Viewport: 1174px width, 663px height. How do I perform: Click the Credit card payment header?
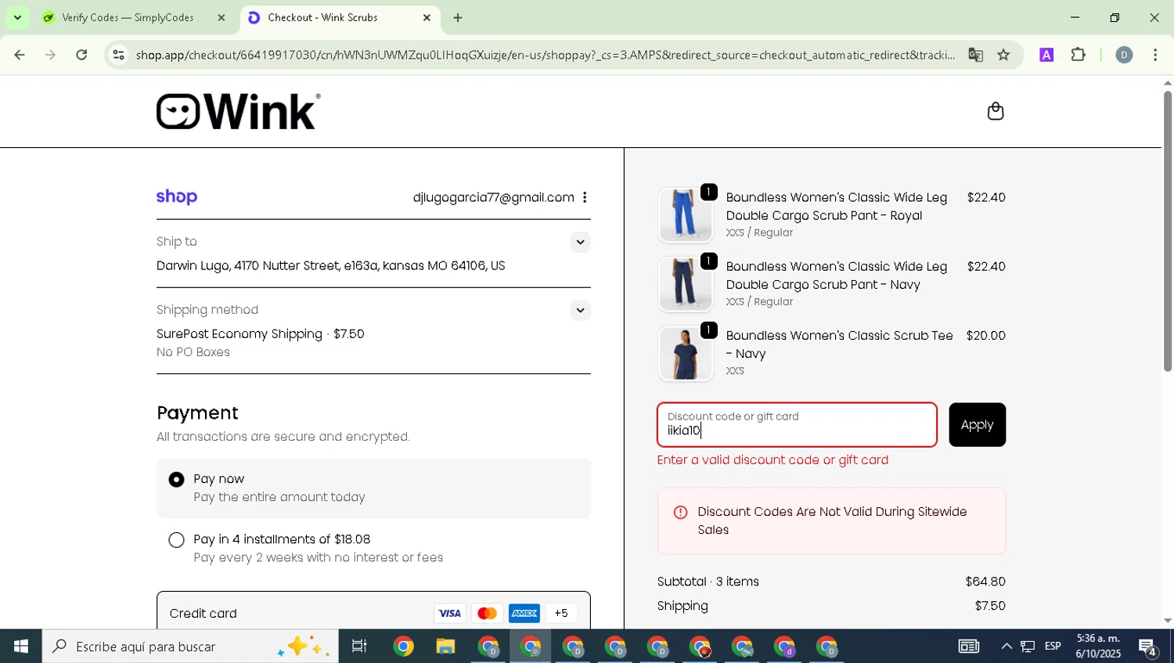coord(373,614)
